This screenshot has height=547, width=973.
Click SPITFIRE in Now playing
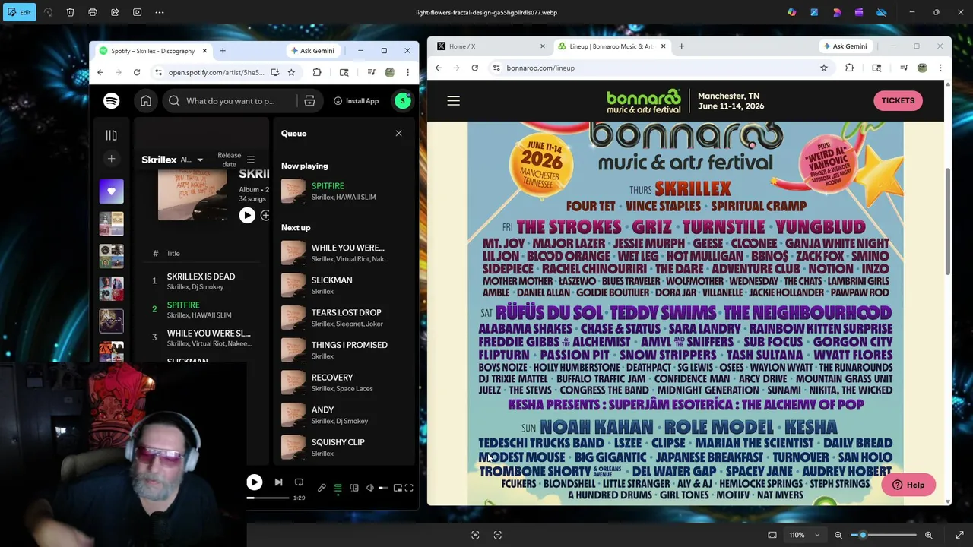click(x=328, y=186)
